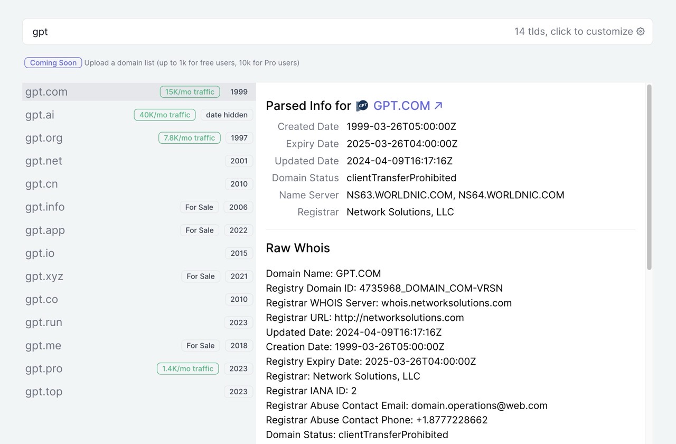The image size is (676, 444).
Task: Select the gpt.info domain row
Action: [x=139, y=207]
